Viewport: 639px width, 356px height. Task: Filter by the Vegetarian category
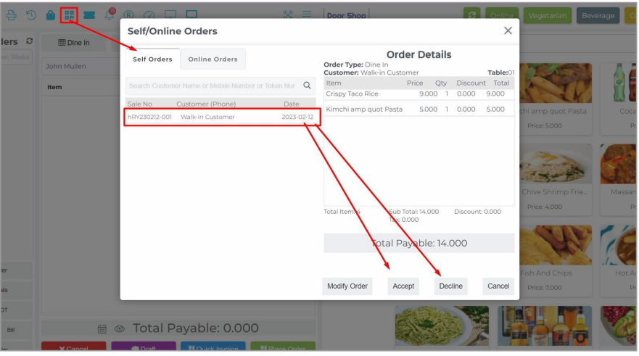(548, 16)
